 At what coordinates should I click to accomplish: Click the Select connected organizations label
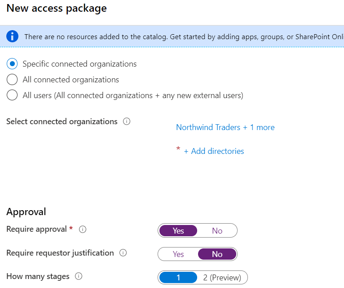pos(62,121)
